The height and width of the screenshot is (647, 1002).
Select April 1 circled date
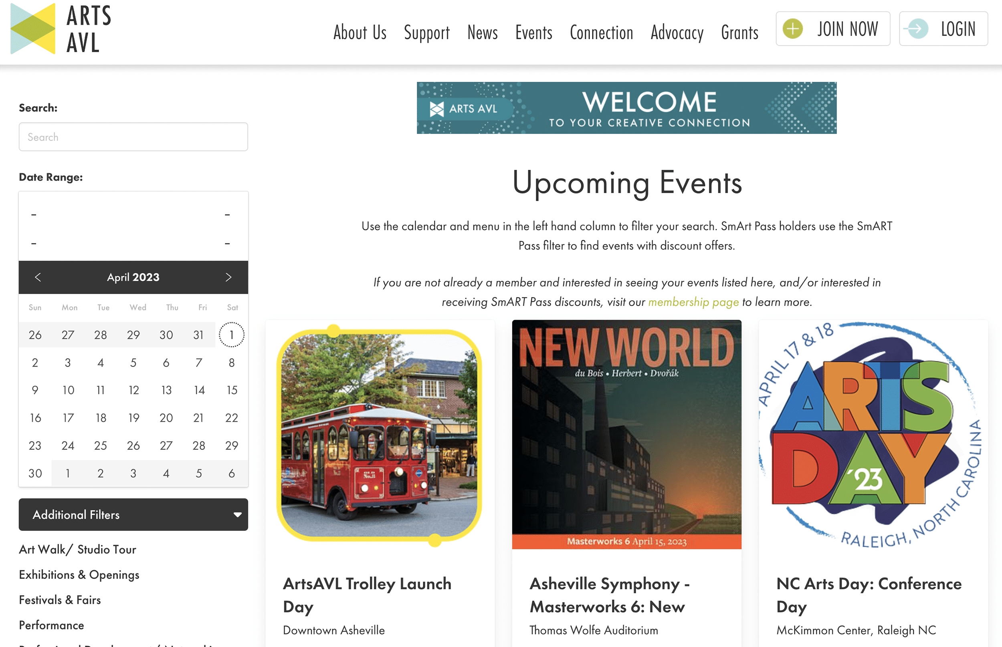click(231, 335)
